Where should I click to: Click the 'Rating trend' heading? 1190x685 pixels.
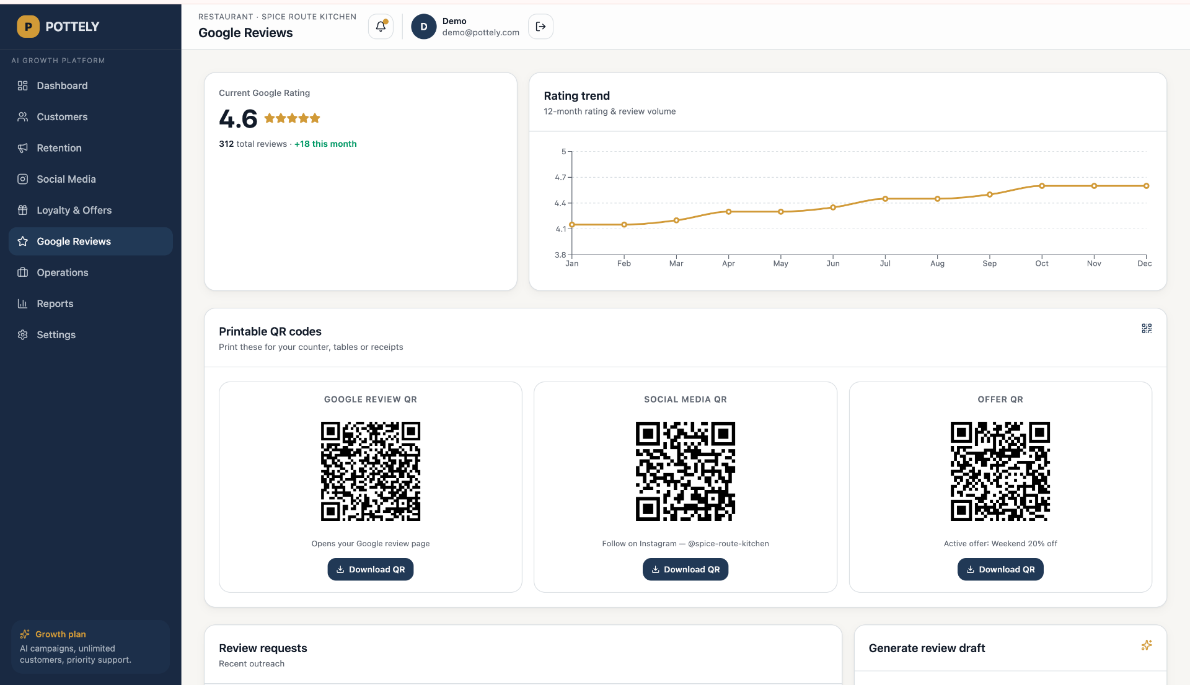pyautogui.click(x=577, y=96)
